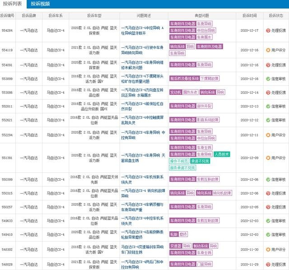Open the 行驶中车身异响转向异响 complaint link

[142, 50]
